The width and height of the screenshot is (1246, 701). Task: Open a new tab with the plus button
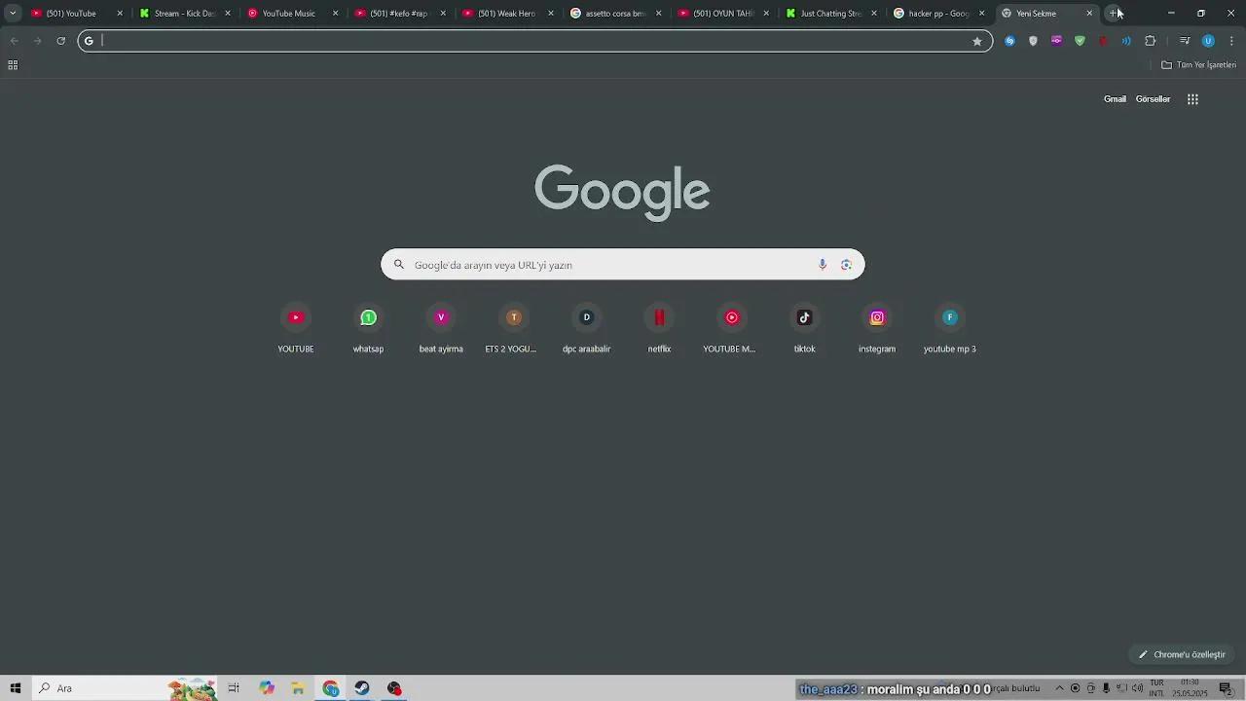tap(1114, 14)
